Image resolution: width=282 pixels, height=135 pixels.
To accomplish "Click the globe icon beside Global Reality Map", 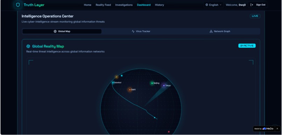I will click(28, 46).
